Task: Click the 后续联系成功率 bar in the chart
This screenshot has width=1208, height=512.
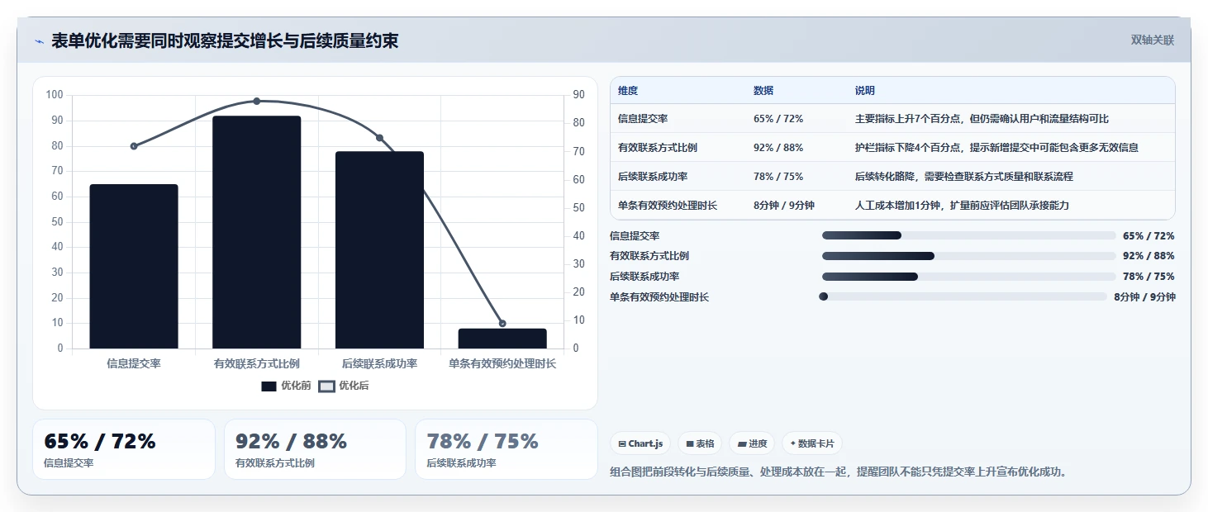Action: [x=379, y=249]
